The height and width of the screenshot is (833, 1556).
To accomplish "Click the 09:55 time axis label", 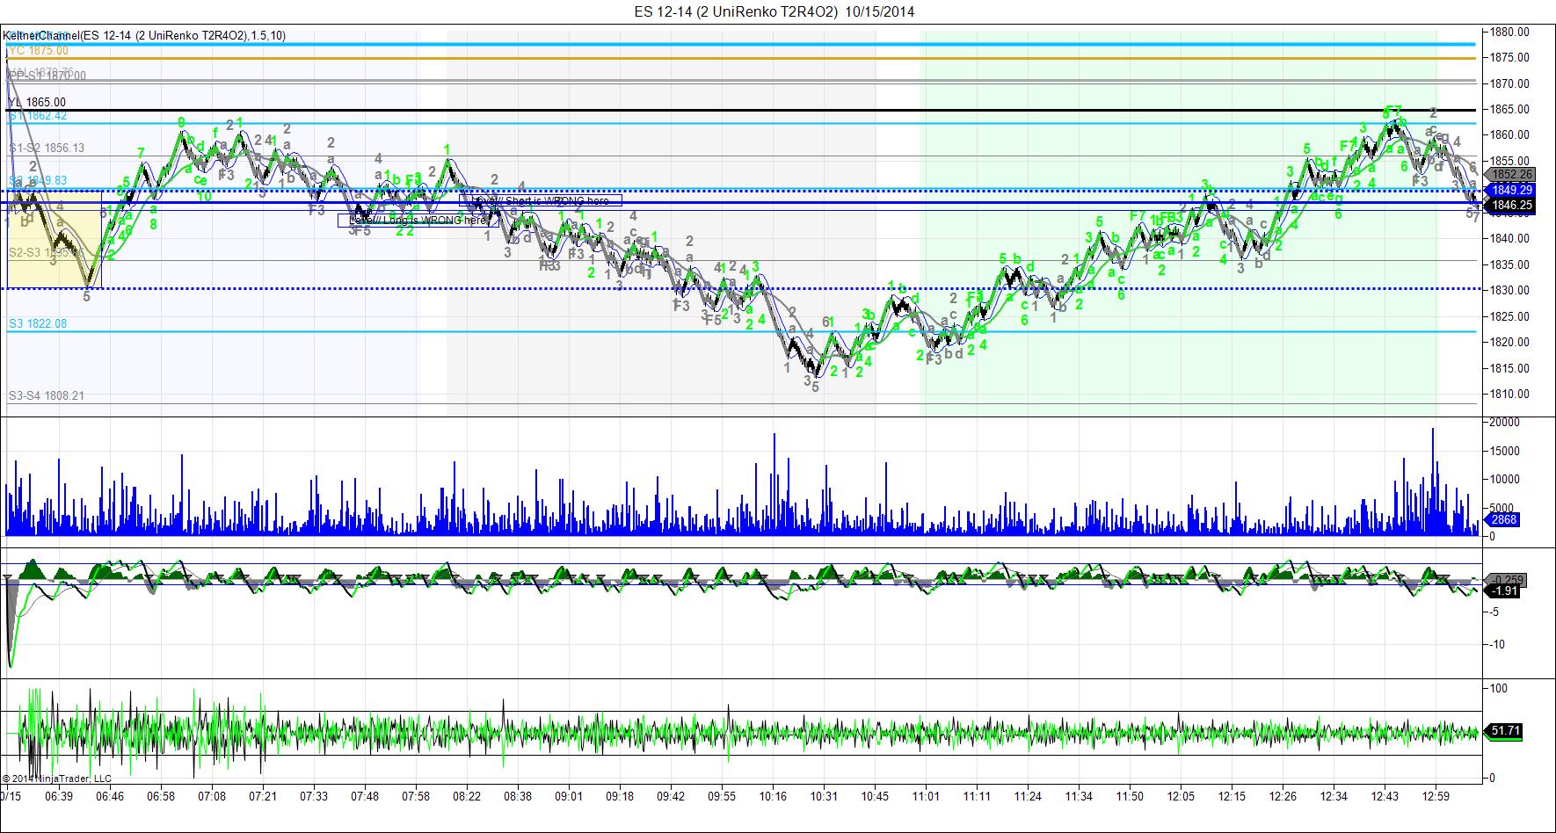I will [x=722, y=797].
